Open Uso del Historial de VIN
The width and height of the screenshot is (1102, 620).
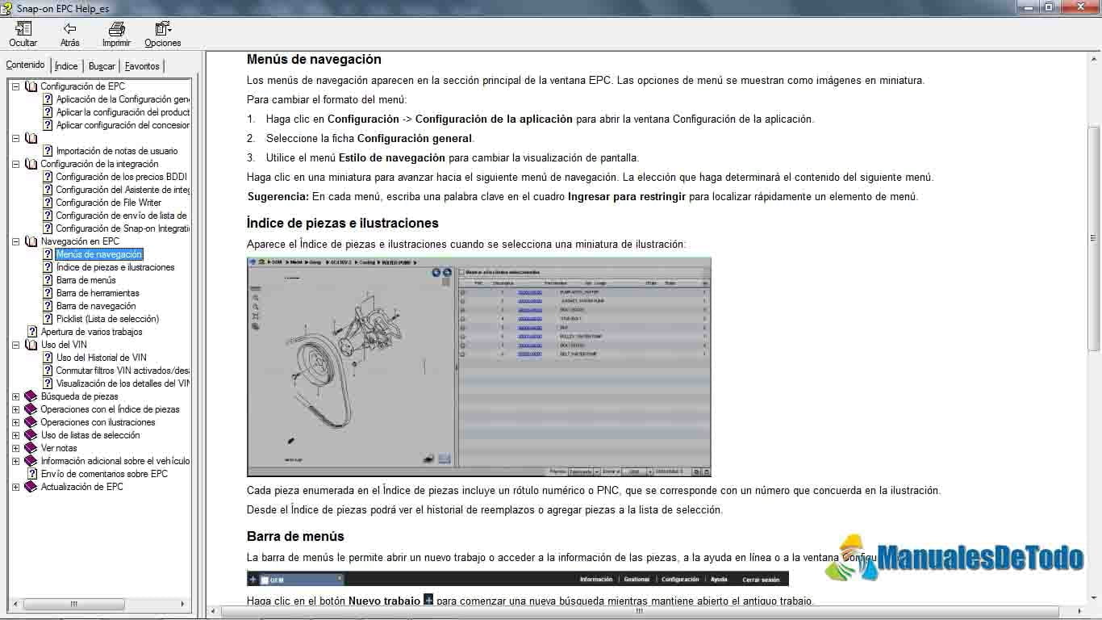[101, 358]
